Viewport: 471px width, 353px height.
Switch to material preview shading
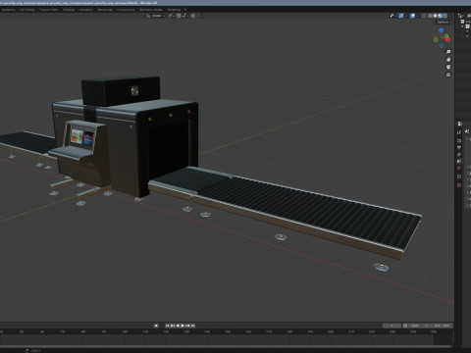click(440, 16)
